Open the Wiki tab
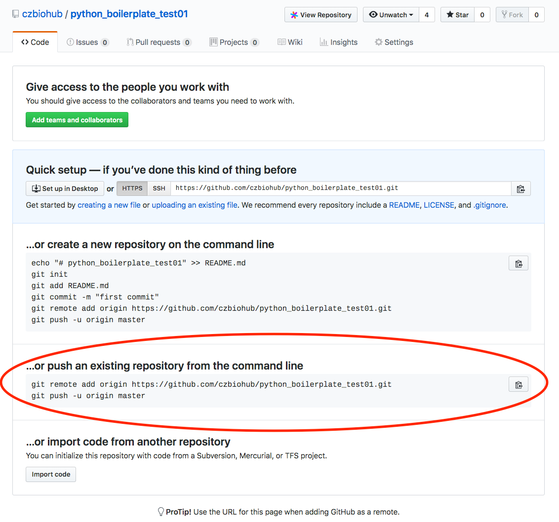 [290, 42]
